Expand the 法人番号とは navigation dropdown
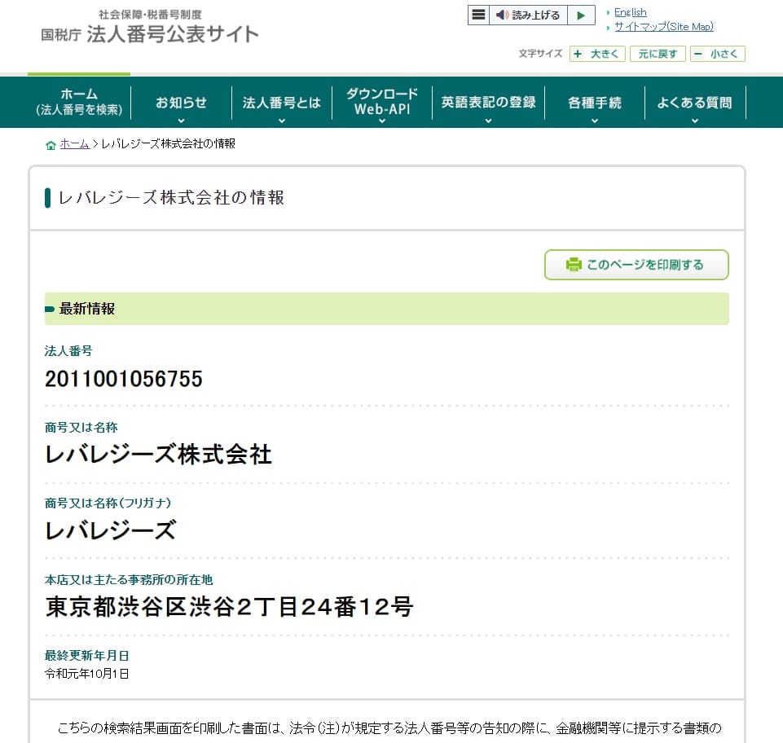This screenshot has height=743, width=783. coord(282,103)
